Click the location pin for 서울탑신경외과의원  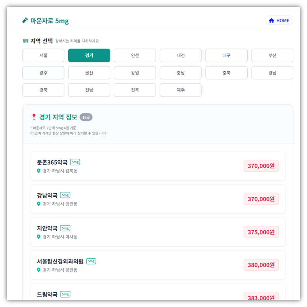[x=39, y=270]
